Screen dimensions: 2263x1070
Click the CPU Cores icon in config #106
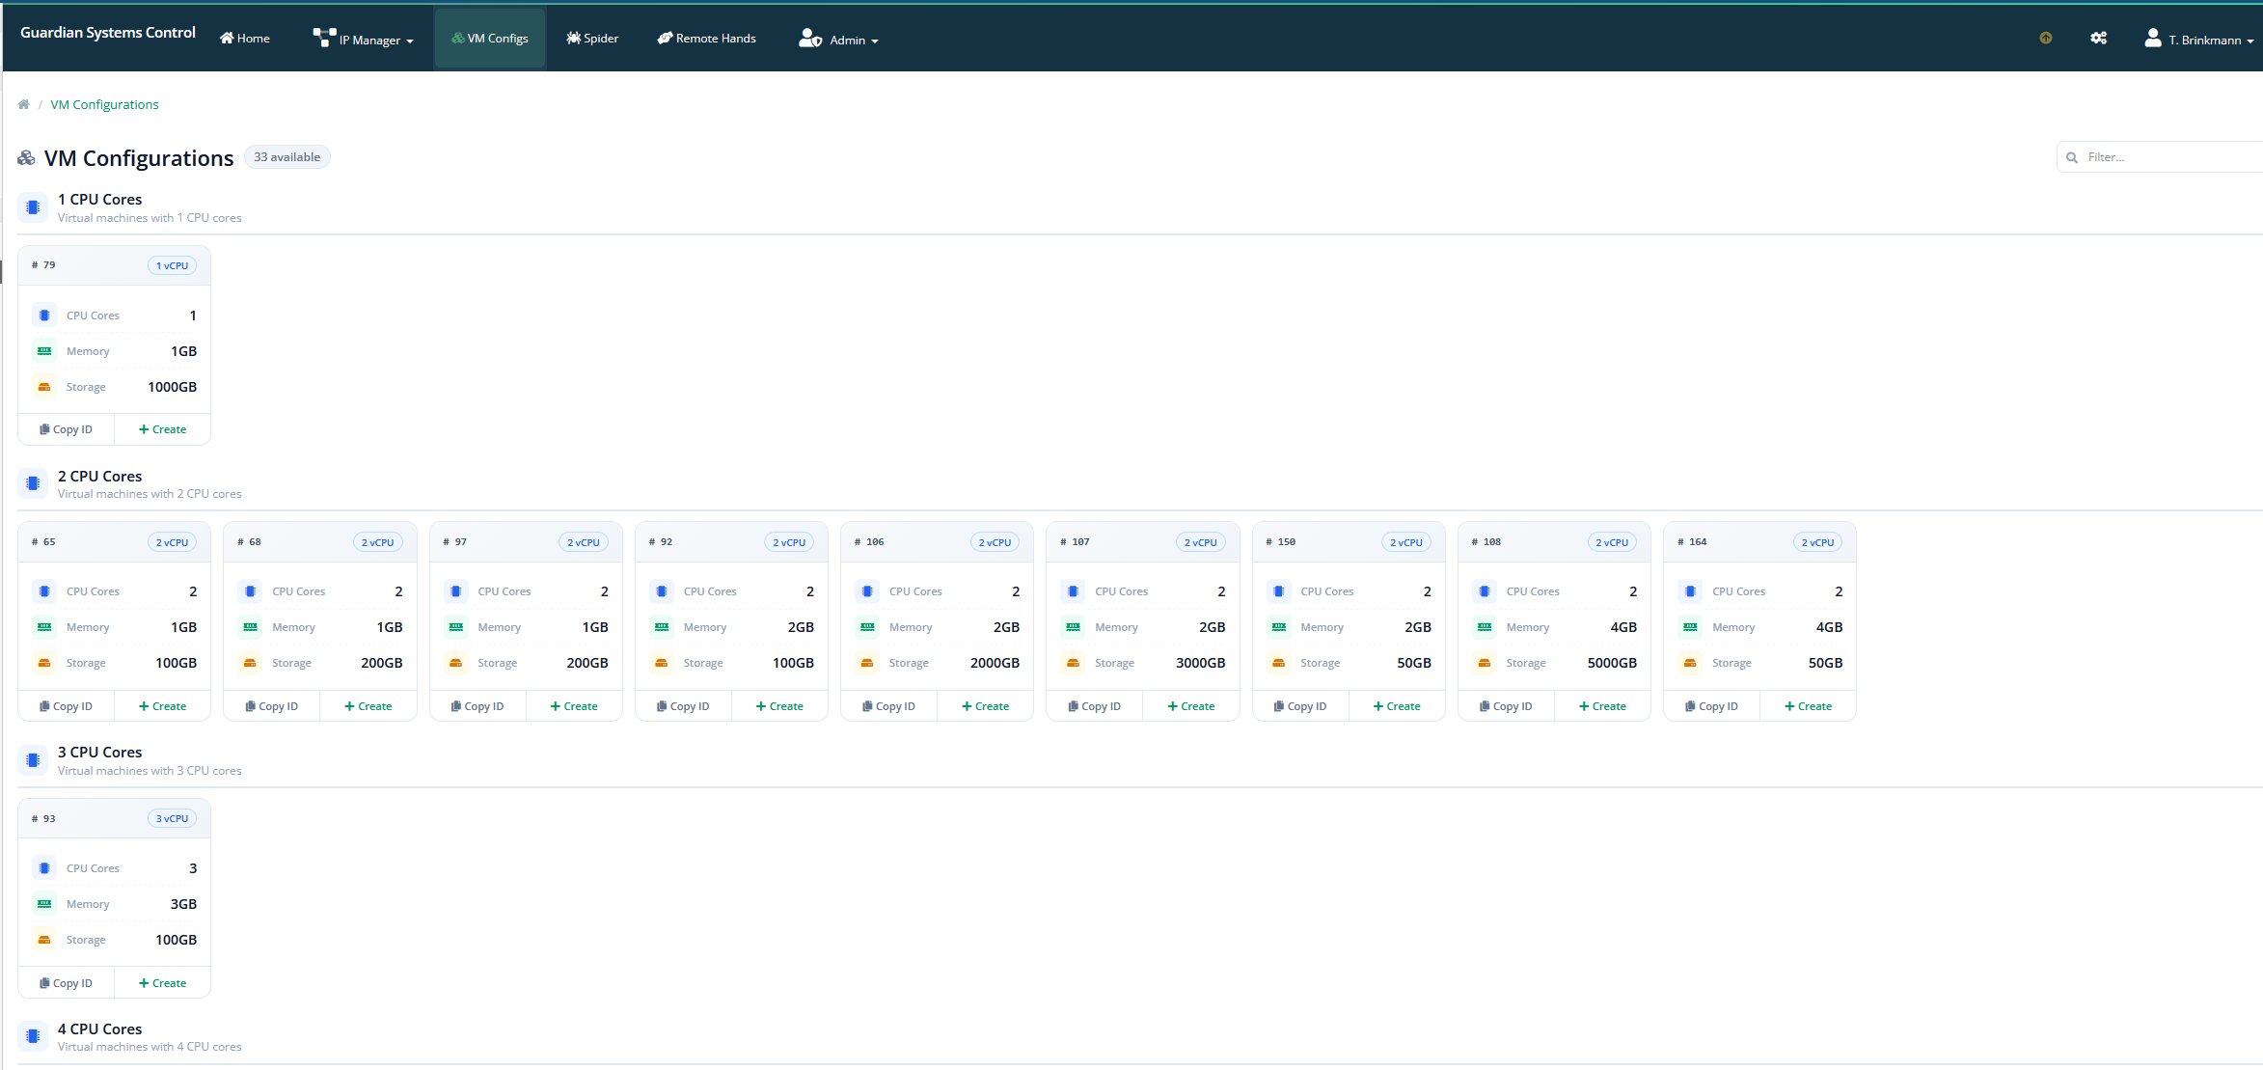pos(867,591)
